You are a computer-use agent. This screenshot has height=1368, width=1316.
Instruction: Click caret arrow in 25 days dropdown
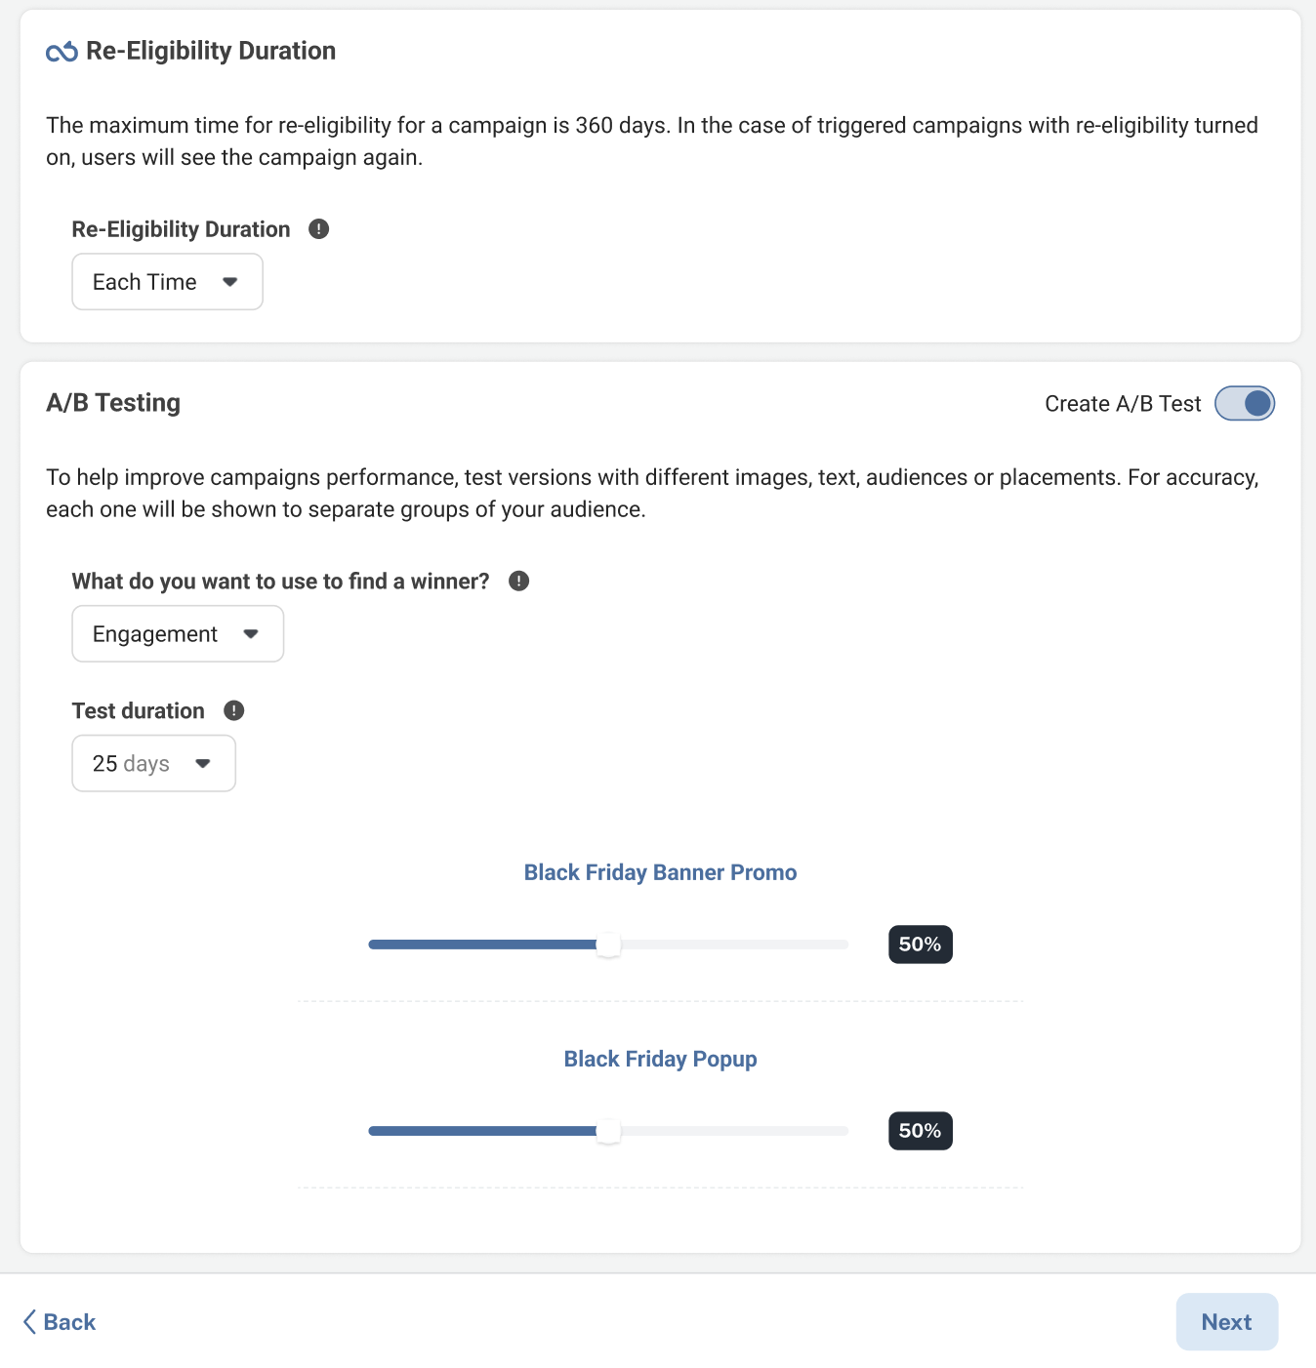coord(203,764)
